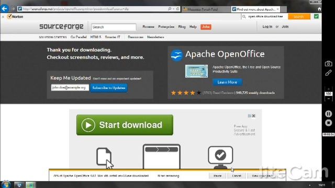335x188 pixels.
Task: Open the Smarter IT link
Action: (113, 37)
